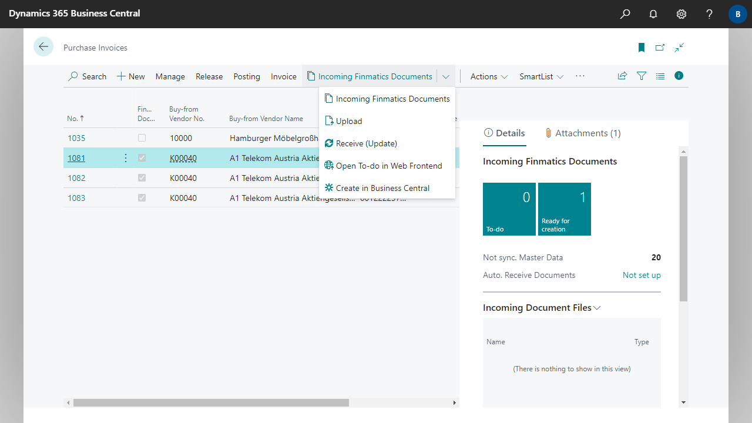This screenshot has height=423, width=752.
Task: Expand Incoming Document Files chevron
Action: [x=597, y=308]
